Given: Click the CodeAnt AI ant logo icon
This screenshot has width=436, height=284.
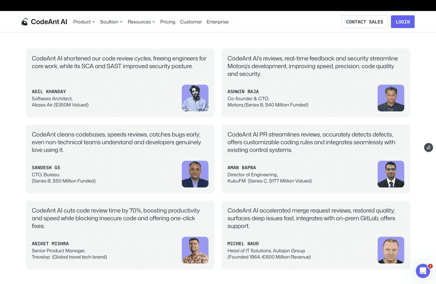Looking at the screenshot, I should tap(25, 21).
